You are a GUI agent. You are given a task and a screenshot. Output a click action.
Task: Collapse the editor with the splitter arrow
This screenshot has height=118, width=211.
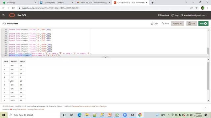pyautogui.click(x=105, y=57)
